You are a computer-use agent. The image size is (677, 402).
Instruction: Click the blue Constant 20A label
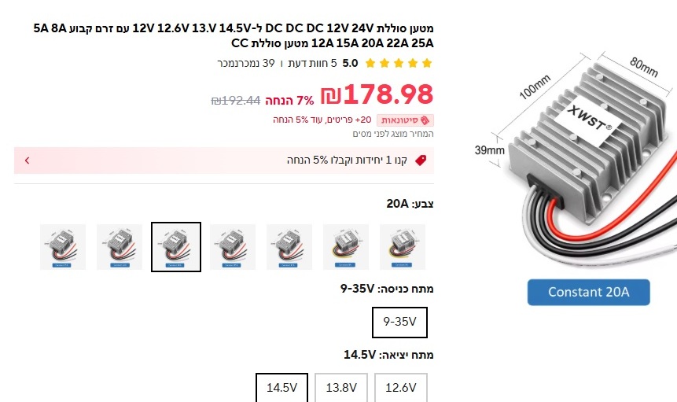[x=588, y=293]
